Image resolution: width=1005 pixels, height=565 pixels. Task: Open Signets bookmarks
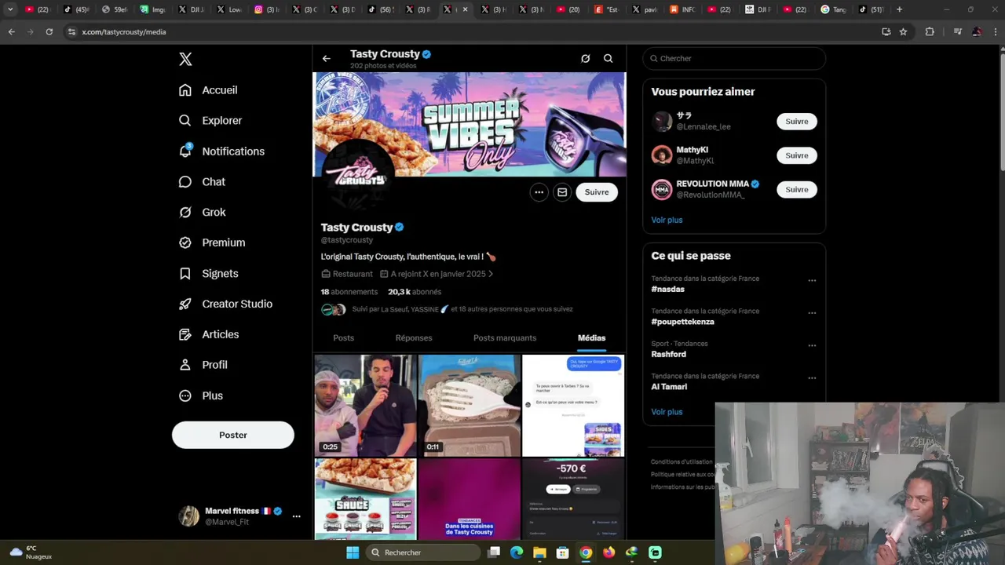coord(209,274)
